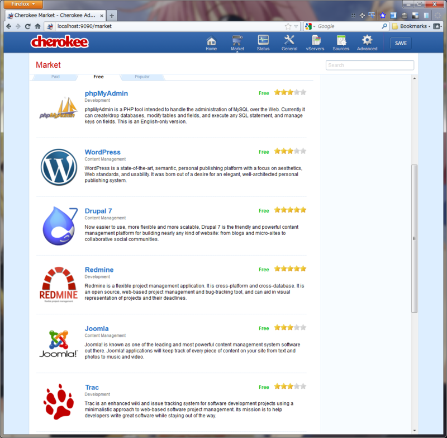Click Content Management category under WordPress

point(105,159)
